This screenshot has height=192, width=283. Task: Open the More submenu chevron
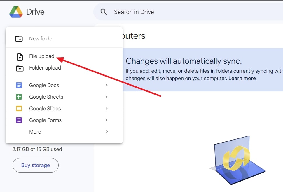point(107,132)
